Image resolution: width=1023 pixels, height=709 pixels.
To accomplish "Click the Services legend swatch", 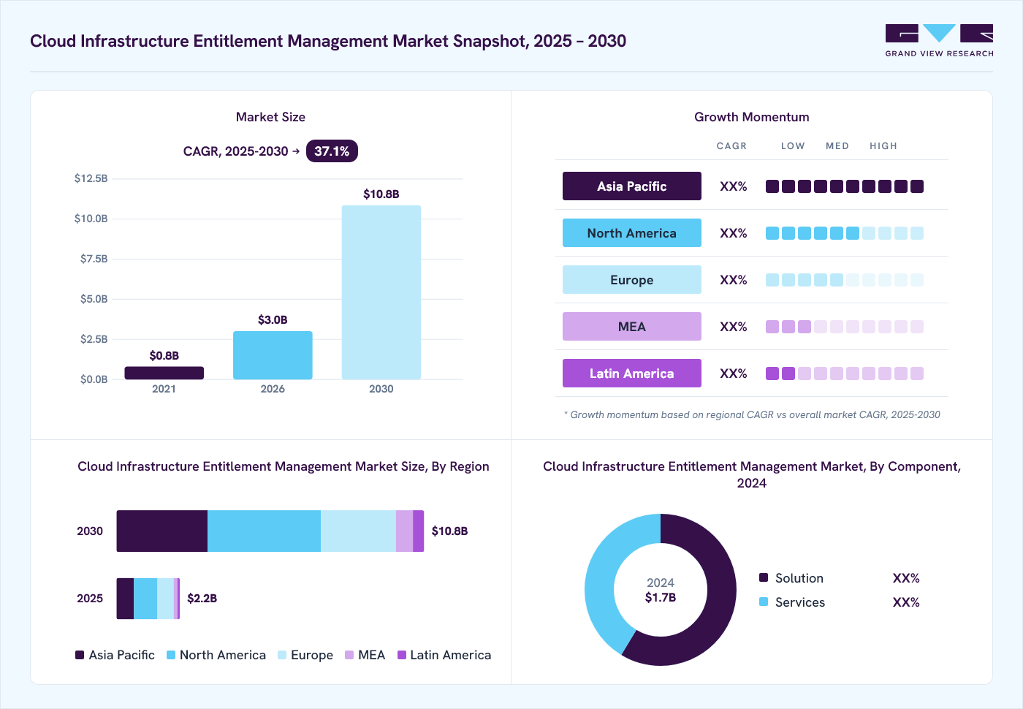I will [x=764, y=602].
